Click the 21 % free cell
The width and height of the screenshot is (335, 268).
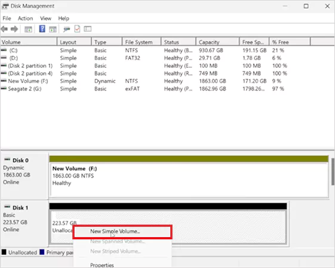coord(278,51)
